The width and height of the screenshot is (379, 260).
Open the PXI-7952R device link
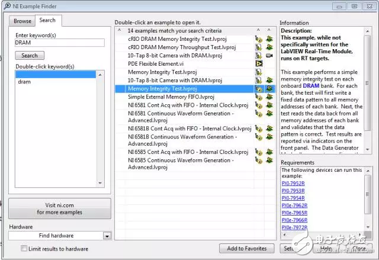coord(294,183)
